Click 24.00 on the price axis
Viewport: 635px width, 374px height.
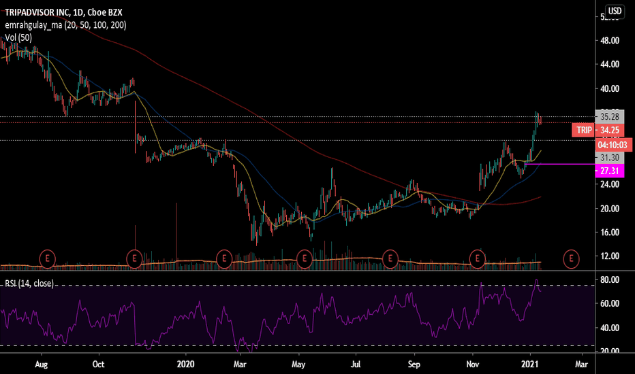[x=610, y=184]
